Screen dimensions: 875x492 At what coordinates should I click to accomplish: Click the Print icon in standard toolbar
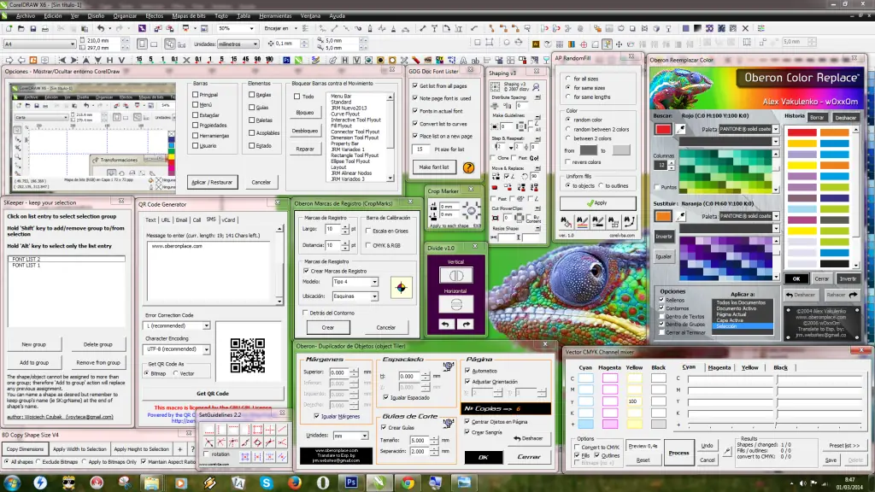(45, 28)
